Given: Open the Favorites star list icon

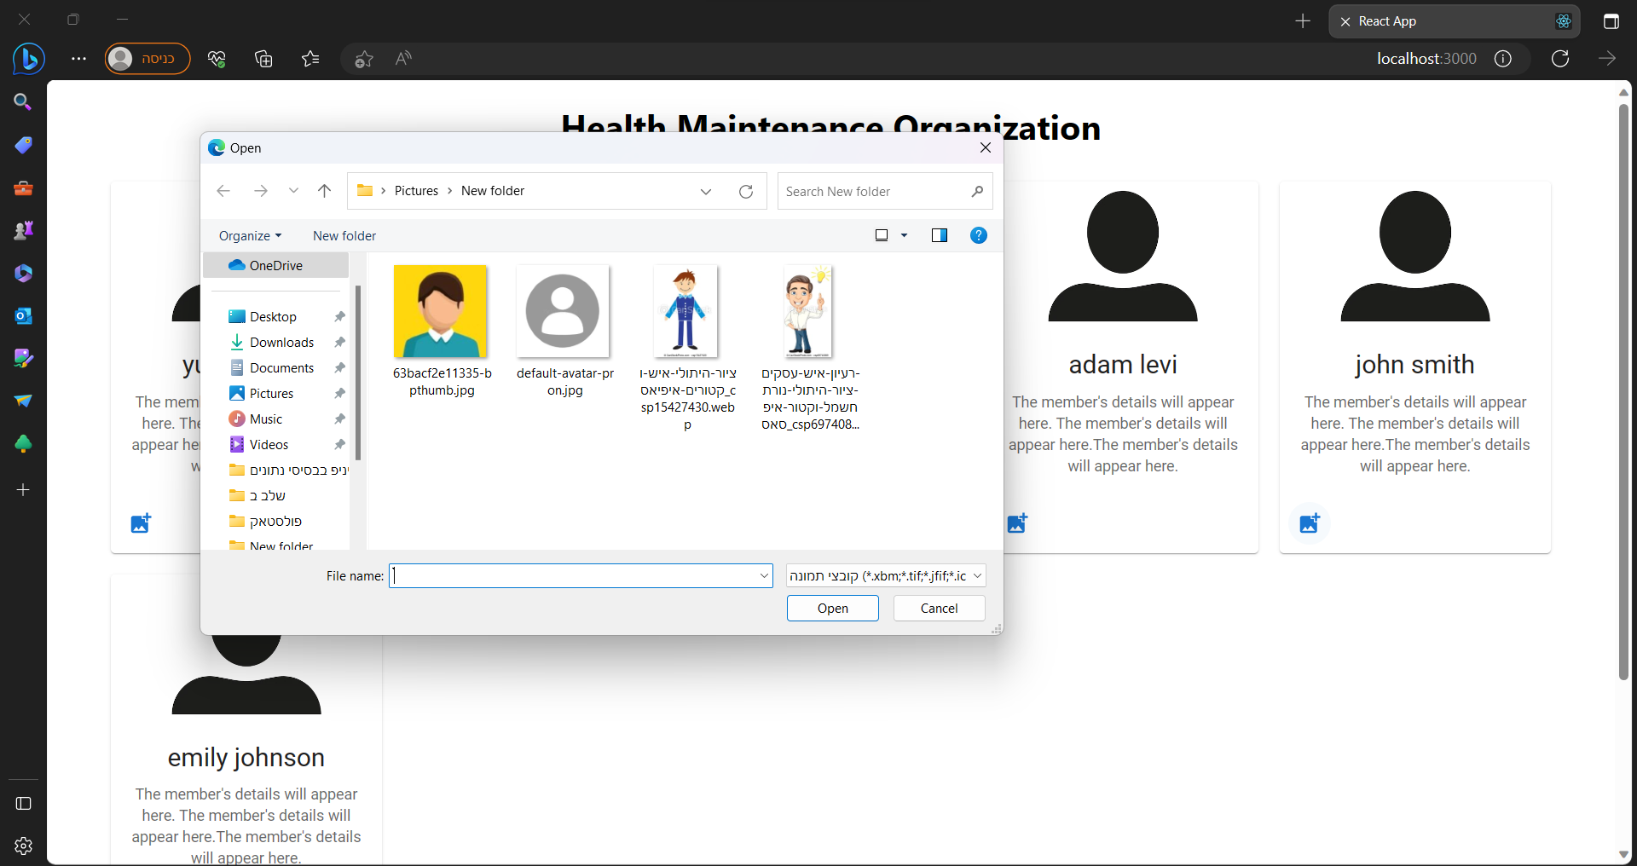Looking at the screenshot, I should coord(310,59).
